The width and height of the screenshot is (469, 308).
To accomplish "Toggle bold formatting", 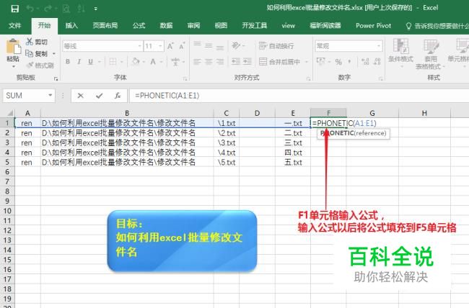I will 68,62.
